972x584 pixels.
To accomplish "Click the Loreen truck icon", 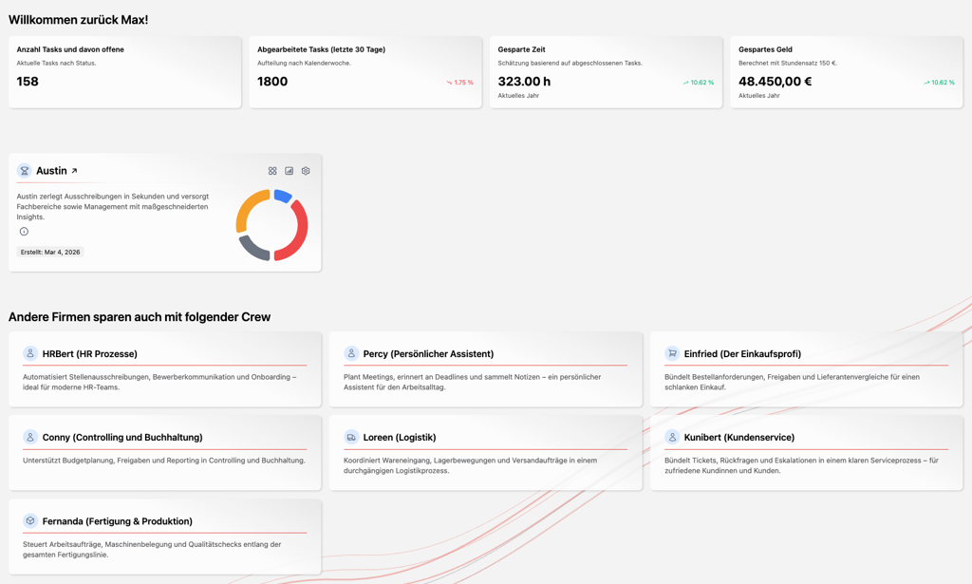I will coord(351,437).
